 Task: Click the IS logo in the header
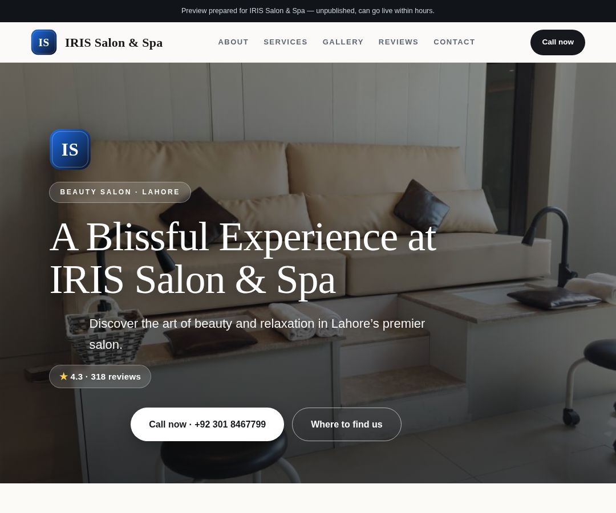pos(43,42)
